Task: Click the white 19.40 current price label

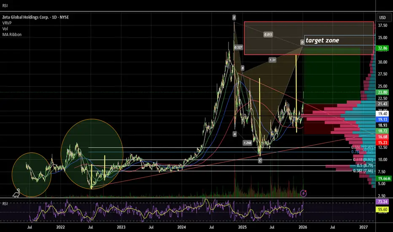Action: [382, 113]
